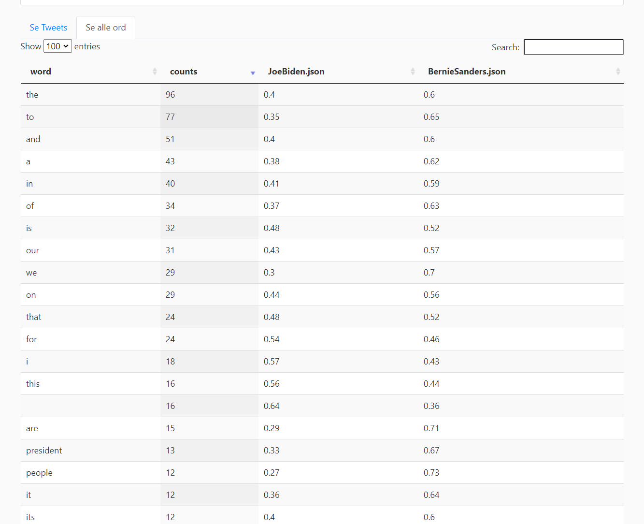Click count value 96 in 'the' row

point(170,95)
